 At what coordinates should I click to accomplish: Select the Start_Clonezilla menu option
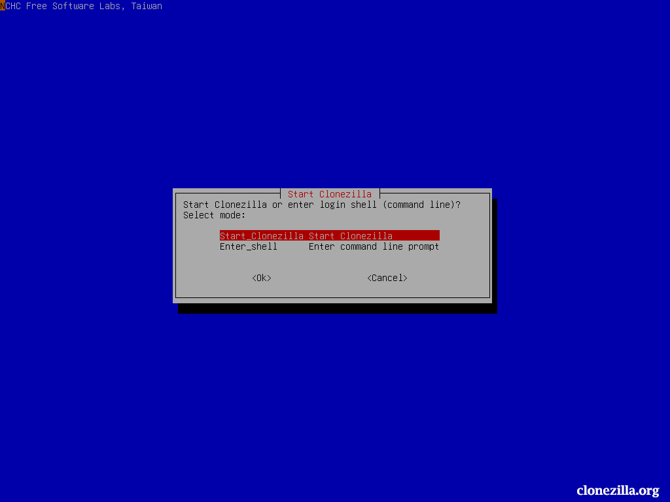[330, 235]
